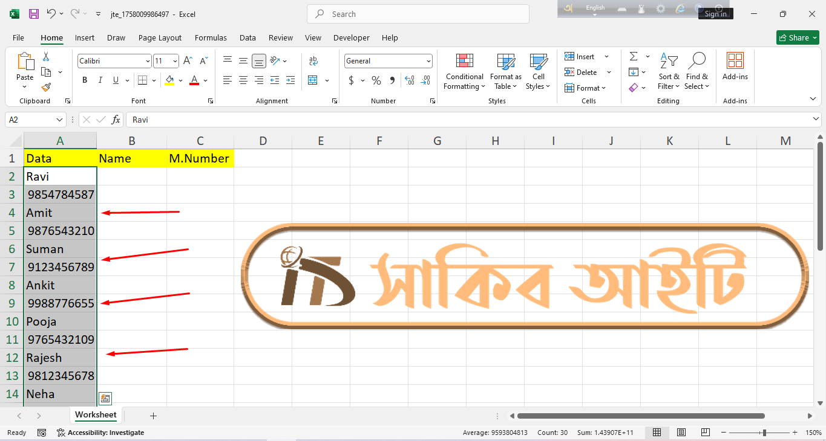
Task: Expand the Calibri font name dropdown
Action: tap(148, 61)
